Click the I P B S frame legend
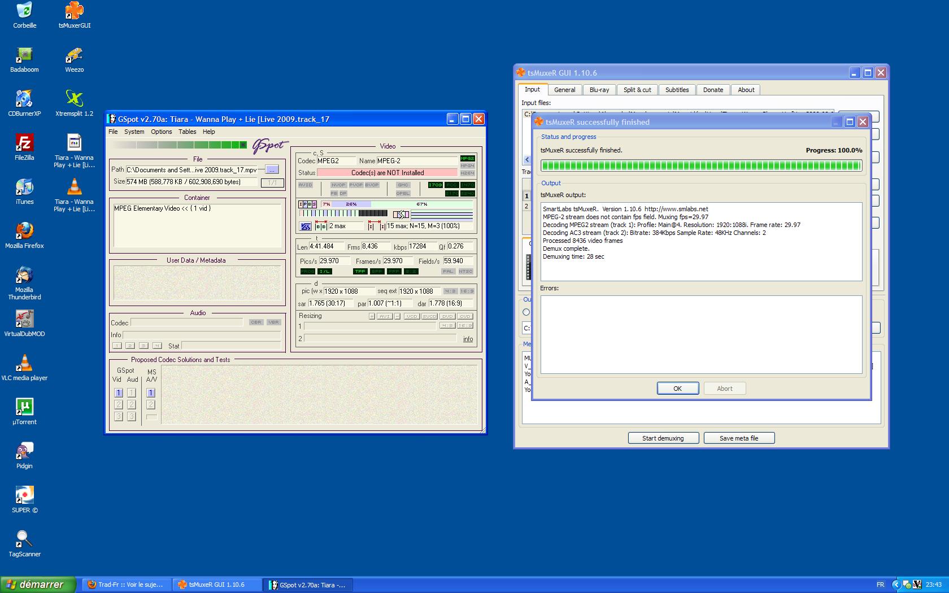 point(308,204)
